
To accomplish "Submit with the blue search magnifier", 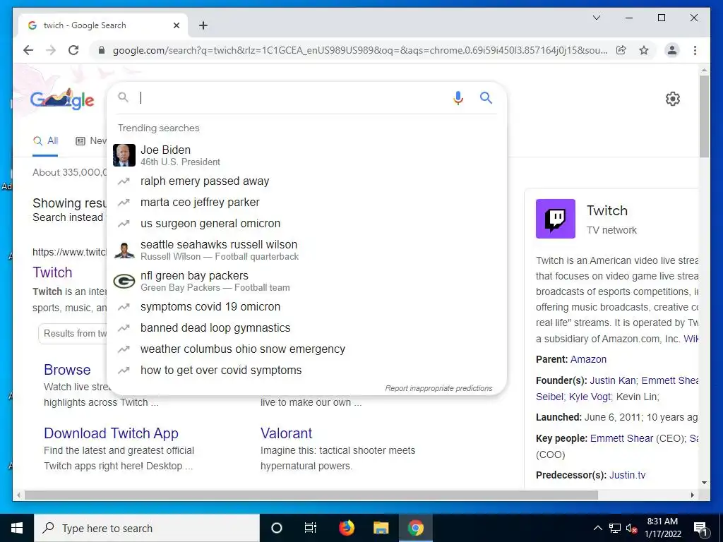I will (x=486, y=97).
